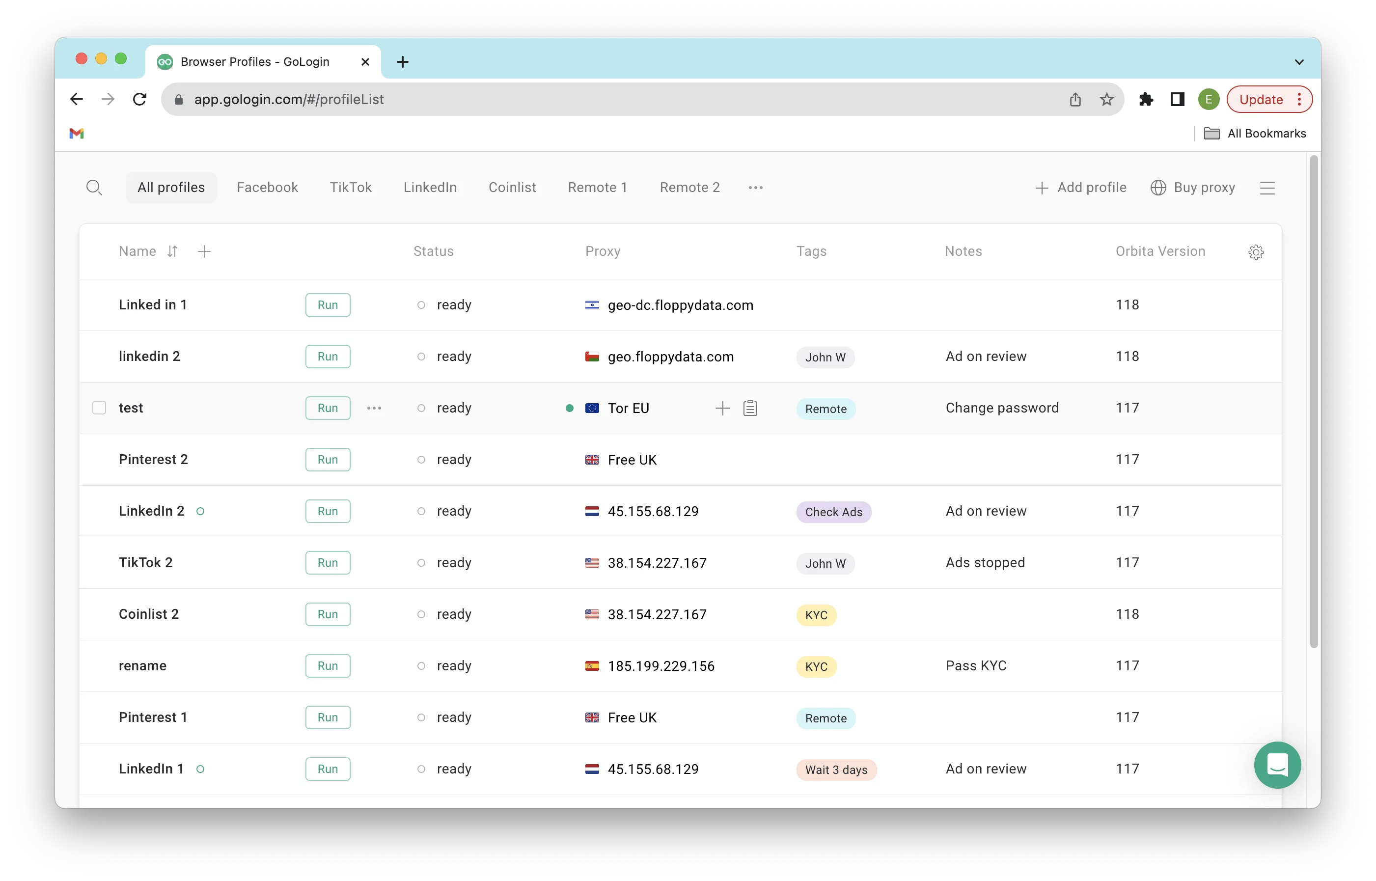Image resolution: width=1376 pixels, height=881 pixels.
Task: Click the search icon to find profiles
Action: 94,188
